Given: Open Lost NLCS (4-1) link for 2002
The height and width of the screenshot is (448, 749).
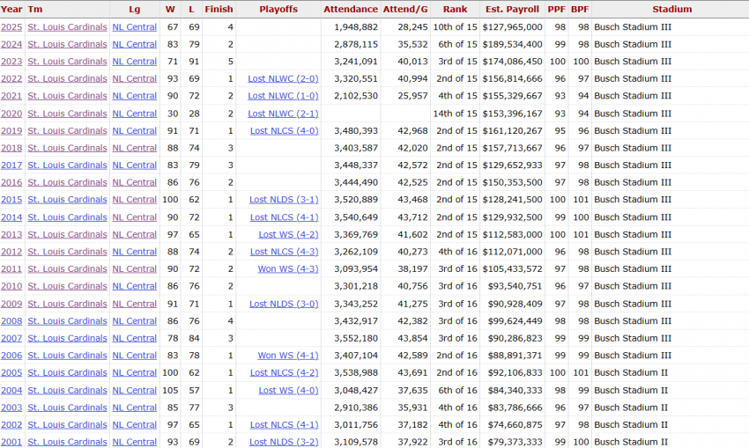Looking at the screenshot, I should tap(285, 424).
